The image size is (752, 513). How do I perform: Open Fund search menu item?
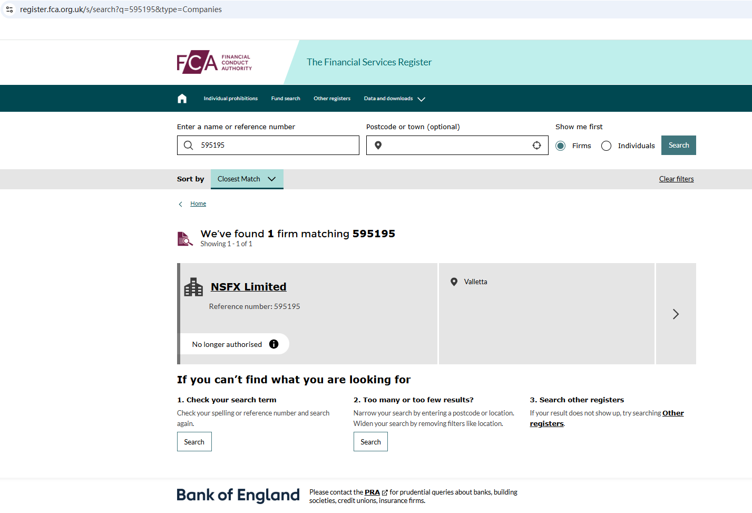coord(286,99)
